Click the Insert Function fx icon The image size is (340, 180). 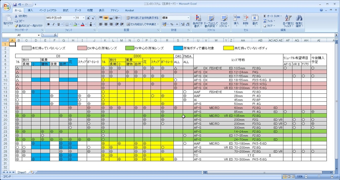click(x=55, y=35)
